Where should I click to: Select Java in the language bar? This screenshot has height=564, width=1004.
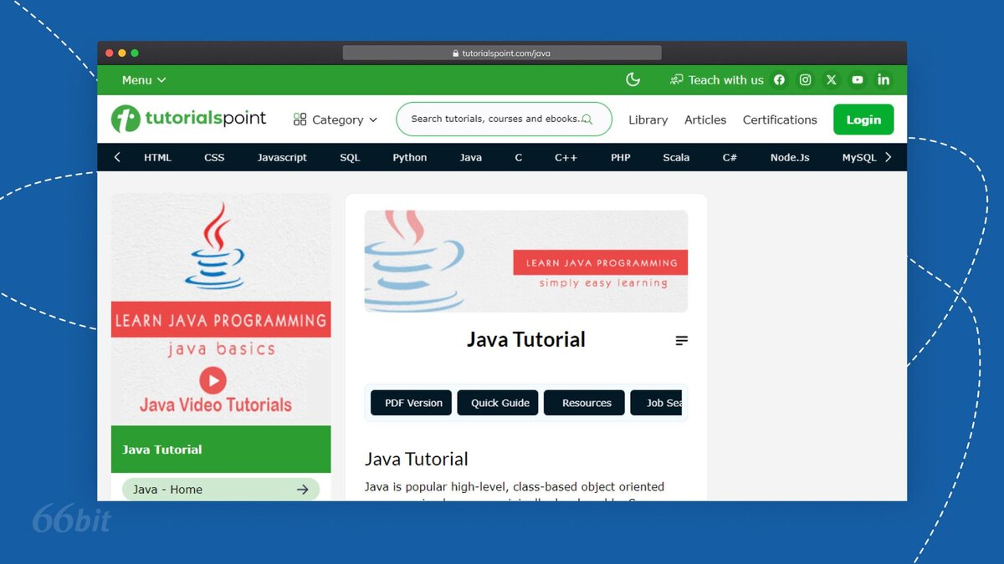[471, 157]
